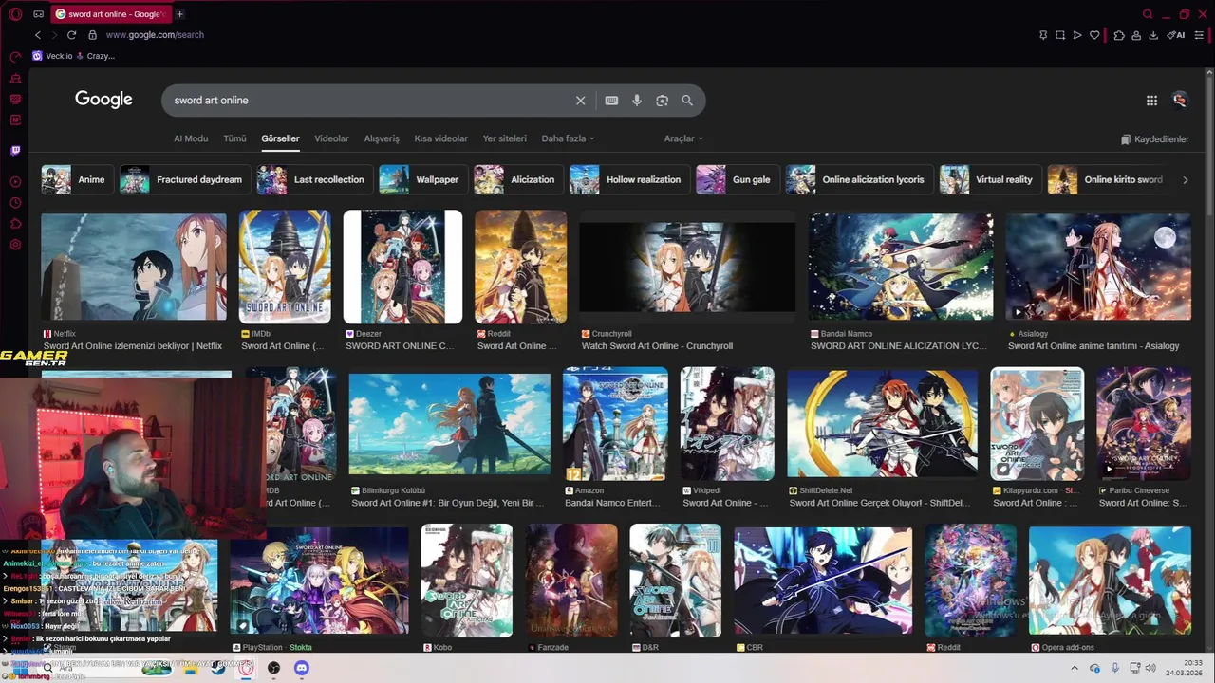Open Discord from the taskbar
1215x683 pixels.
click(x=302, y=668)
